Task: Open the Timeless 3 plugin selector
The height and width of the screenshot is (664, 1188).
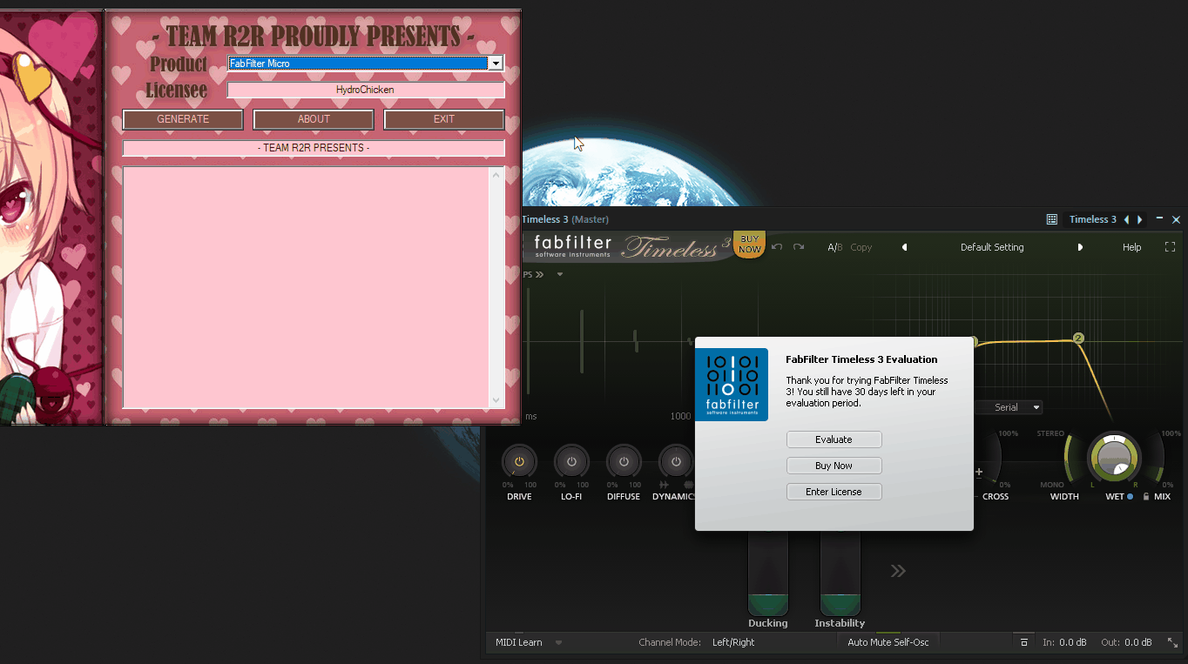Action: [1092, 219]
